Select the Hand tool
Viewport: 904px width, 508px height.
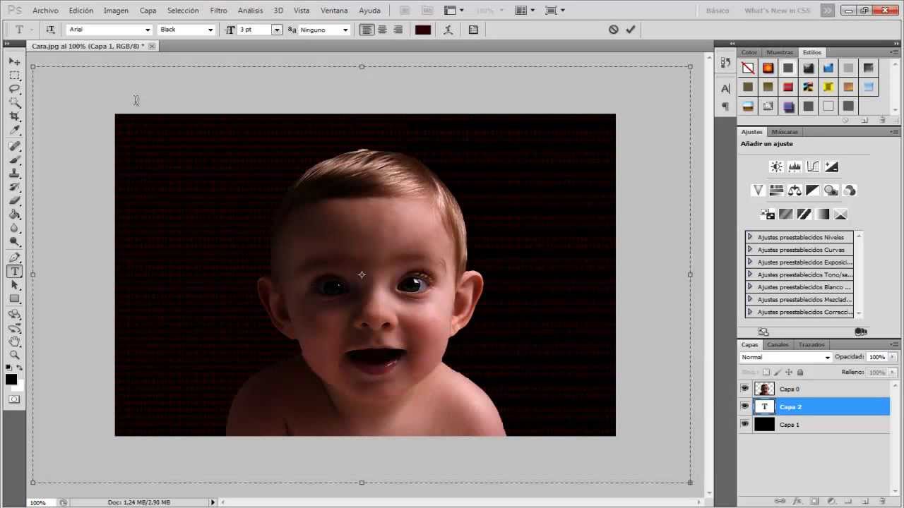14,341
